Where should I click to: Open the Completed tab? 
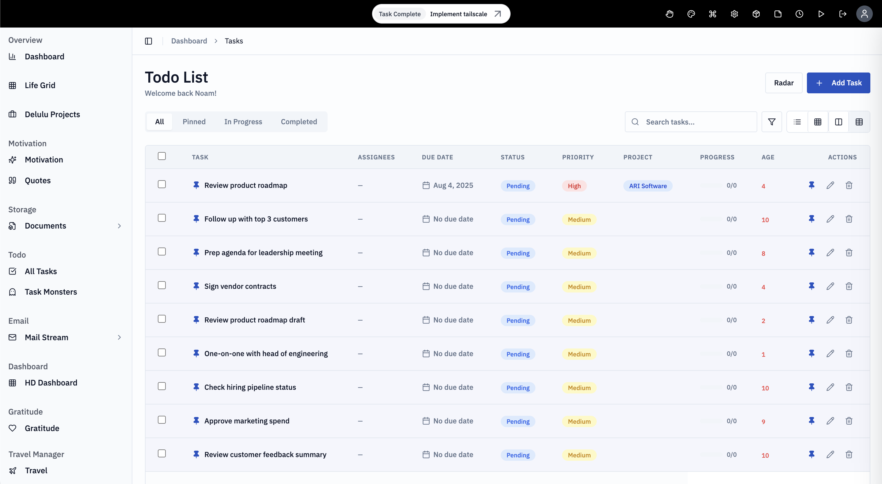point(299,122)
